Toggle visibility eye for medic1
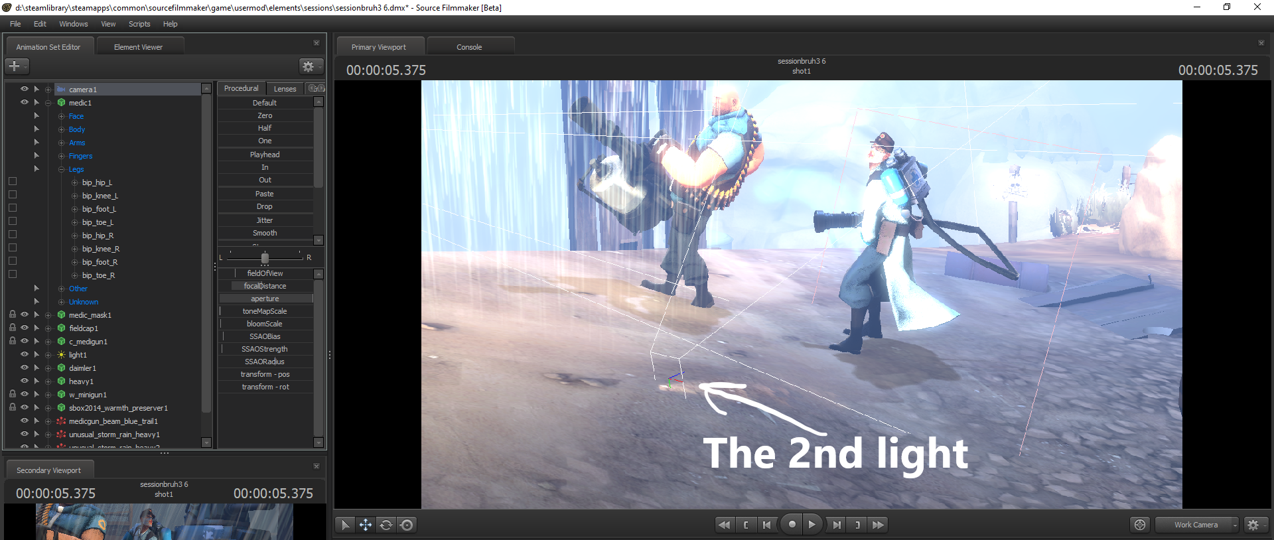The image size is (1274, 540). [25, 102]
